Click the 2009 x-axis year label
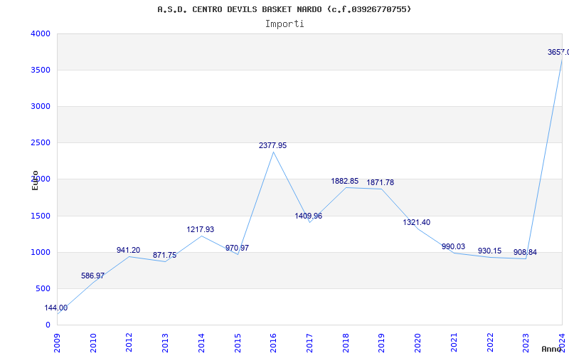Screen dimensions: 569x356 pyautogui.click(x=57, y=343)
